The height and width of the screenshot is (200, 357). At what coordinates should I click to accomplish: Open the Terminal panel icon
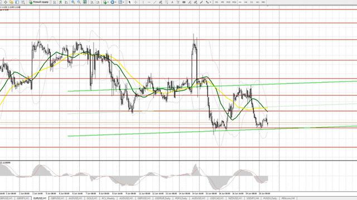coord(17,2)
